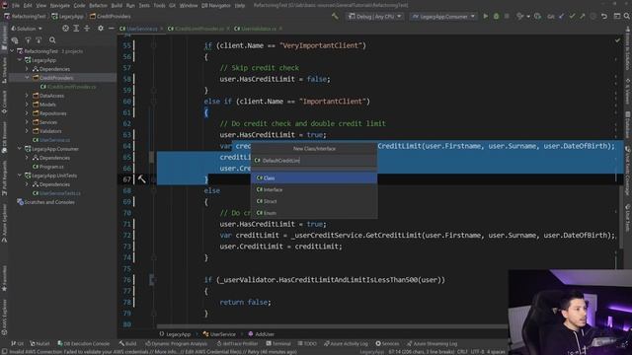The width and height of the screenshot is (632, 355).
Task: Expand the Models folder
Action: point(27,105)
